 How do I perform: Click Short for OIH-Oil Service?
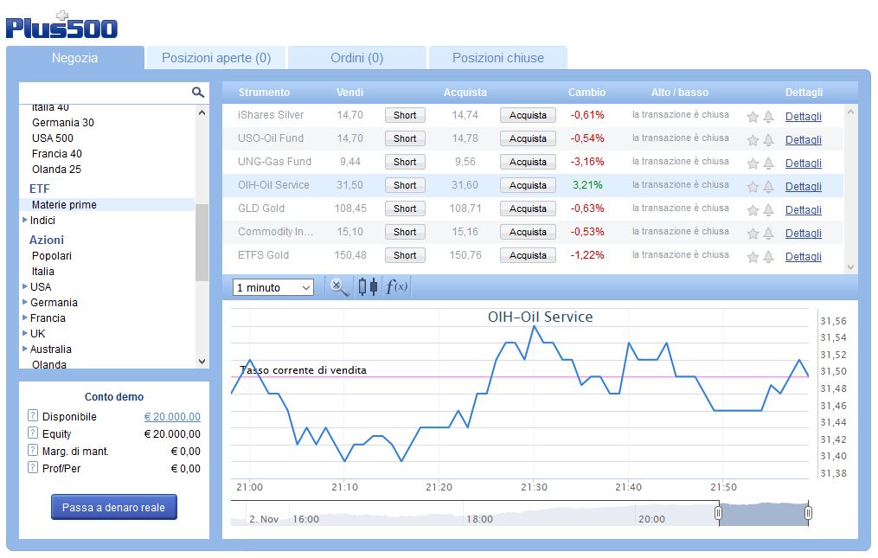point(405,185)
